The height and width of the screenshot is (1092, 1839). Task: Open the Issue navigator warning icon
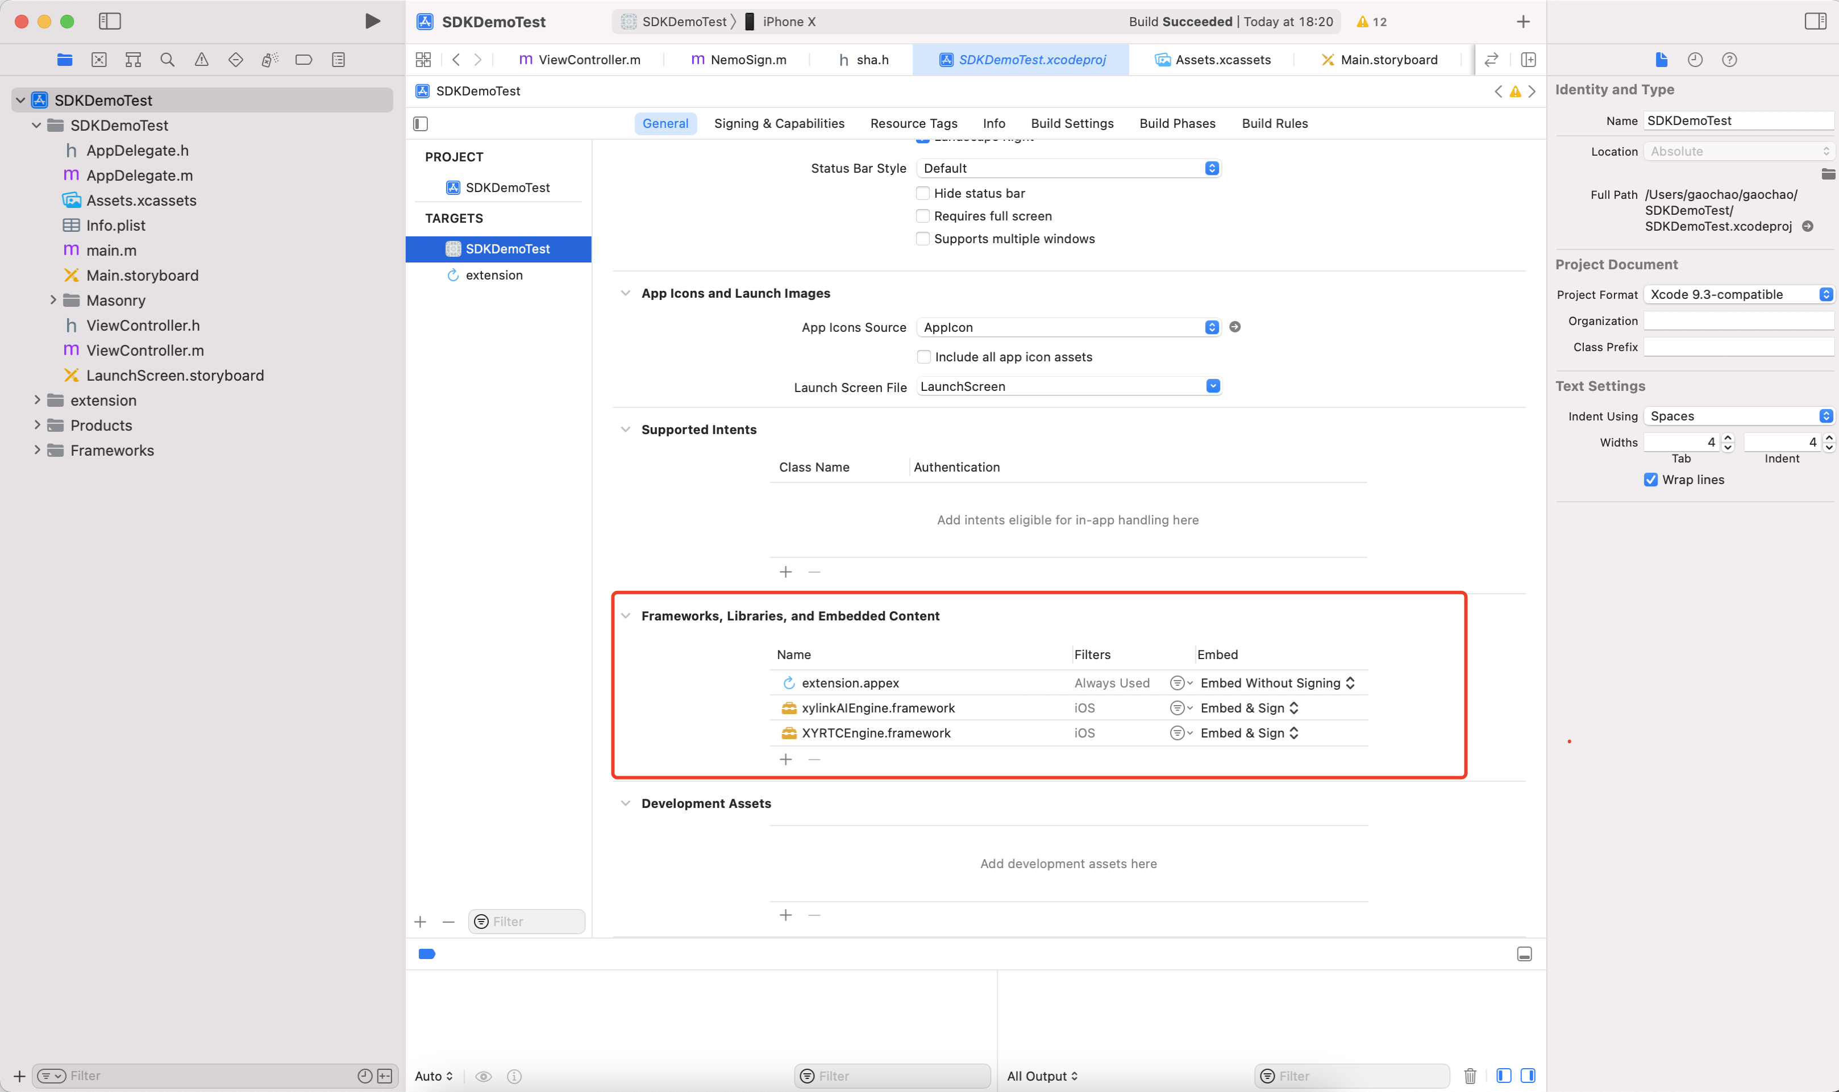[201, 60]
